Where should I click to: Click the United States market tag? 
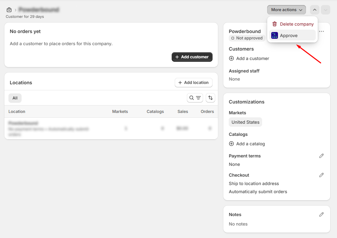(x=245, y=122)
